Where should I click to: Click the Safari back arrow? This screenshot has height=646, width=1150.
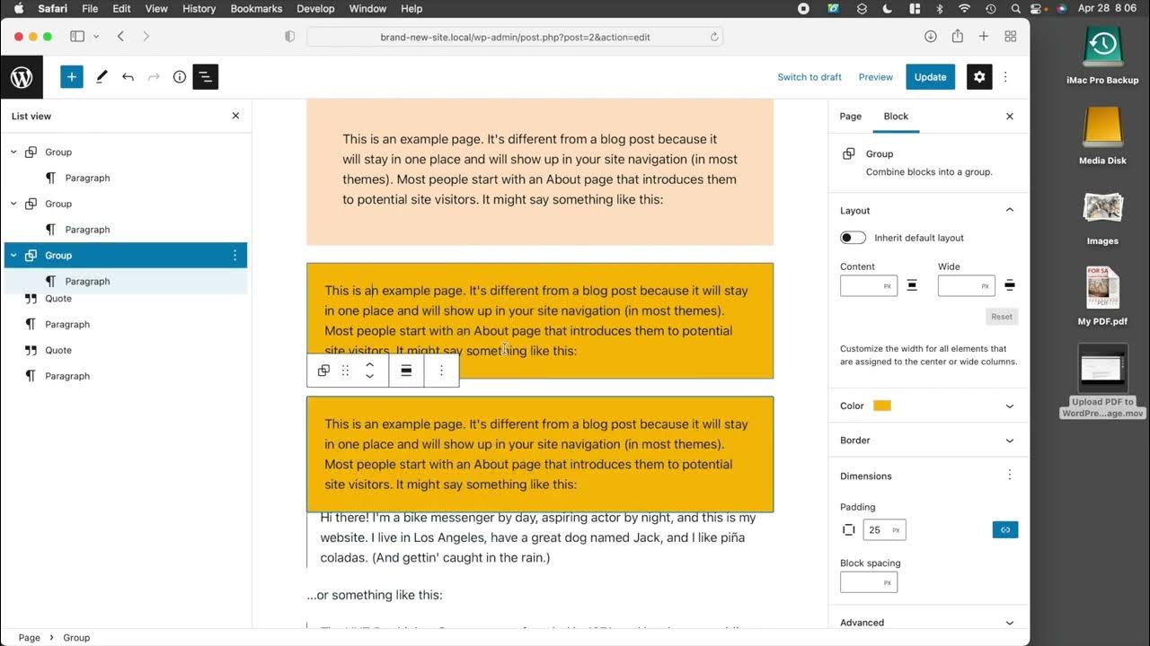pos(120,37)
